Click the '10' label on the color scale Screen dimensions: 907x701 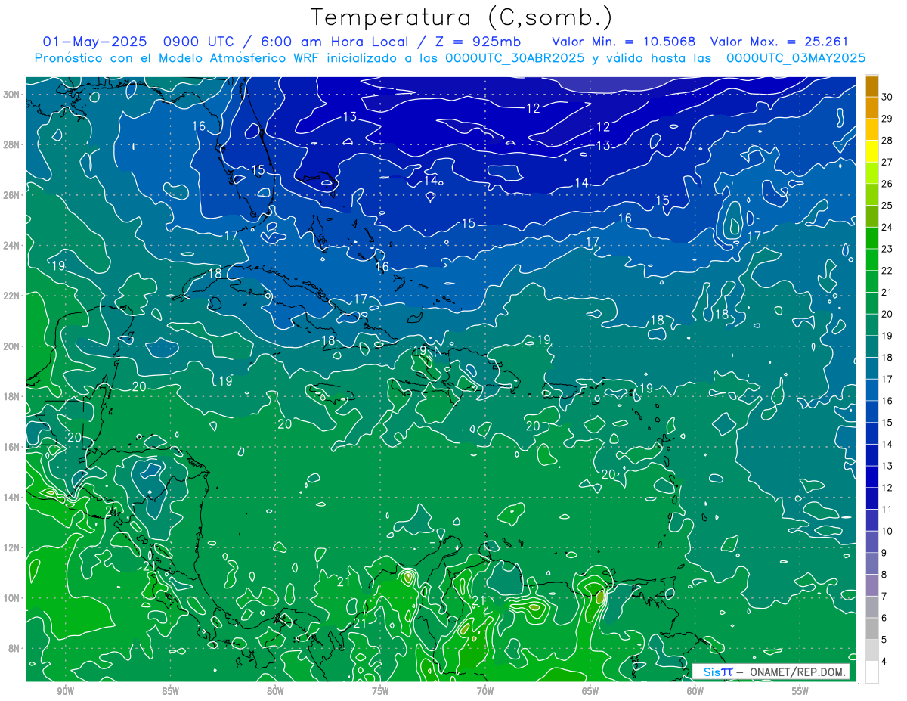887,532
